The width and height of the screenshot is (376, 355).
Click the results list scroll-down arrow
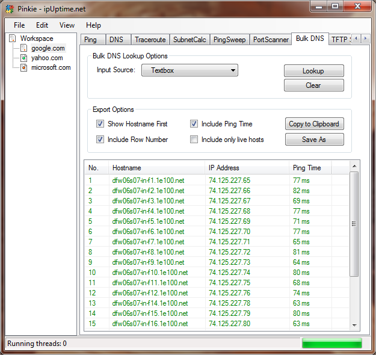coord(354,325)
